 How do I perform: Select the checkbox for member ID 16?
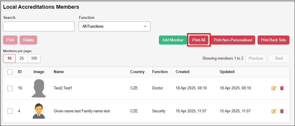click(10, 88)
